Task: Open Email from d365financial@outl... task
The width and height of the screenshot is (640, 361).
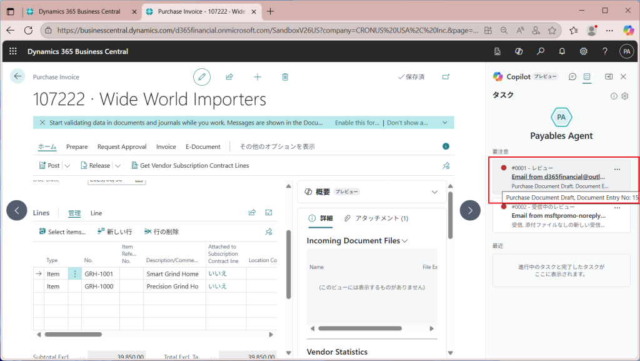Action: (558, 177)
